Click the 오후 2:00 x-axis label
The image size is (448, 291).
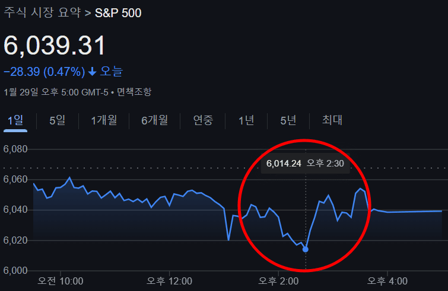pos(278,281)
